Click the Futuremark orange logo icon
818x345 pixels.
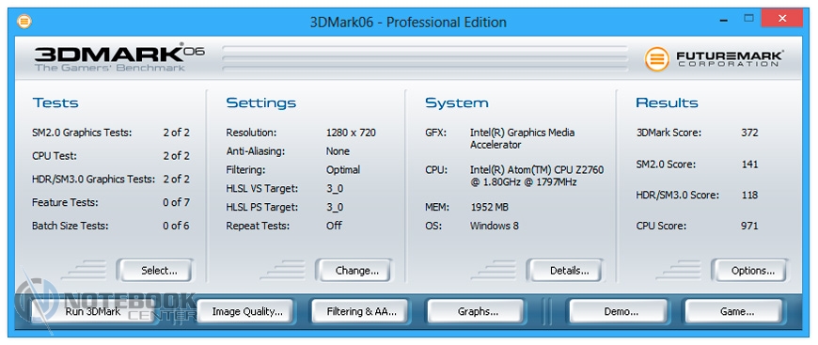coord(657,58)
